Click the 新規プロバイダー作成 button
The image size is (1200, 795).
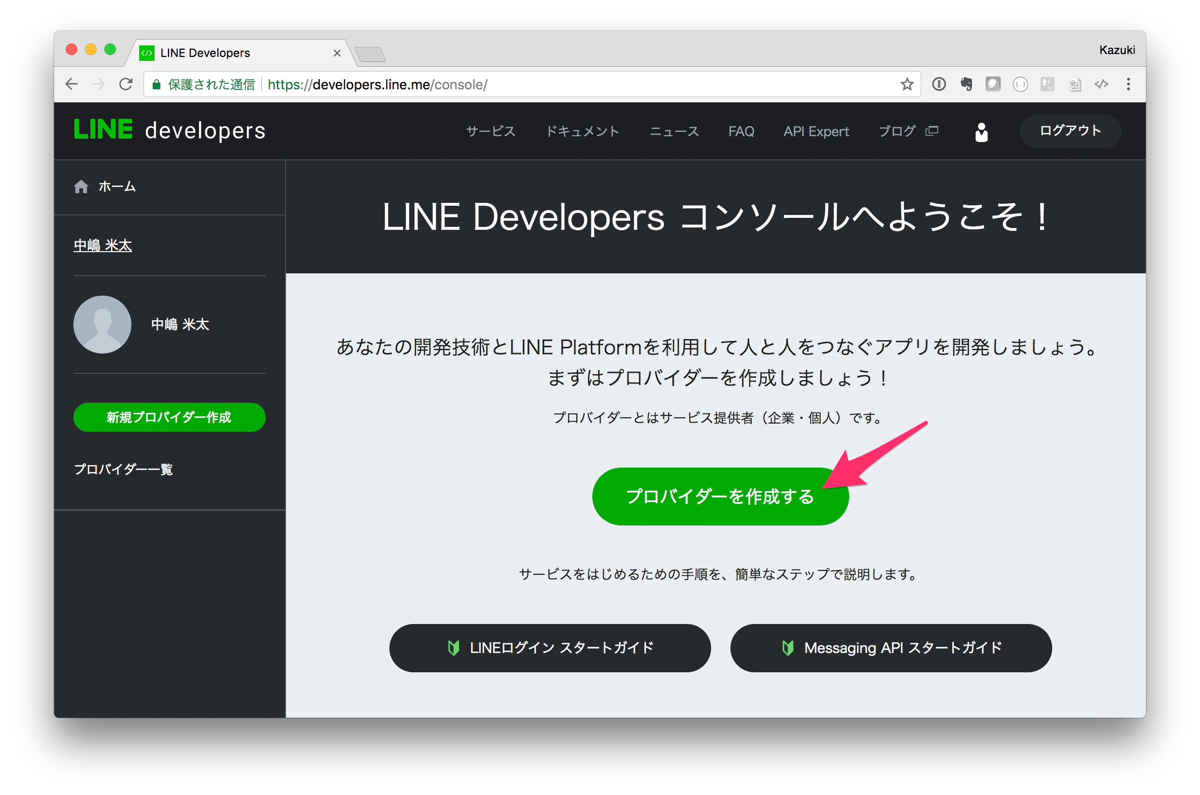[x=170, y=417]
